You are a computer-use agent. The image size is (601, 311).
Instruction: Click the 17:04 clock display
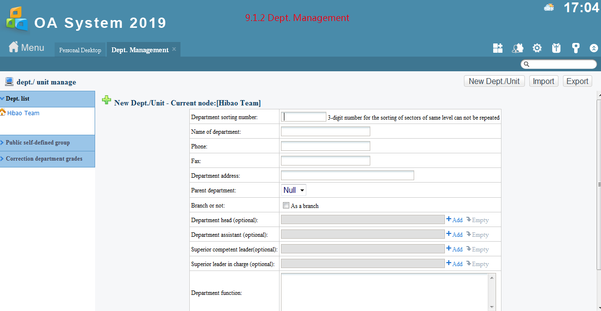(581, 8)
